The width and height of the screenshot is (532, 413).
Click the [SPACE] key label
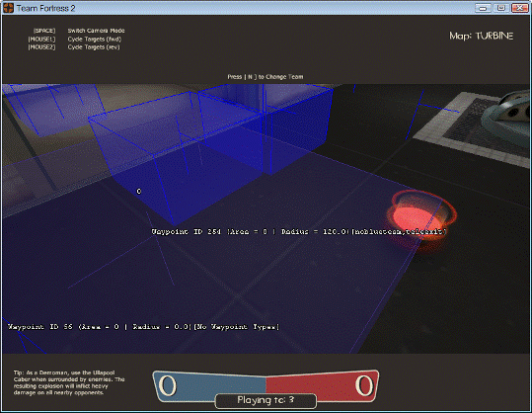pyautogui.click(x=44, y=31)
